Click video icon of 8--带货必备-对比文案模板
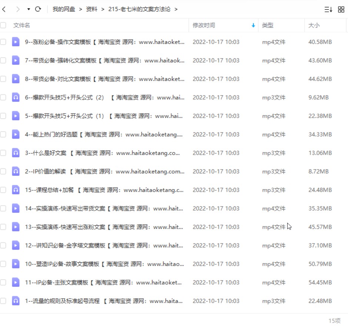 (16, 79)
